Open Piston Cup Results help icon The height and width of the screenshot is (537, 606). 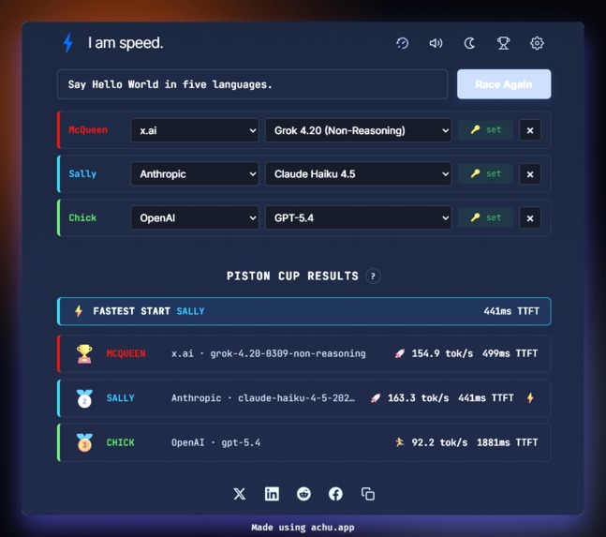coord(373,276)
